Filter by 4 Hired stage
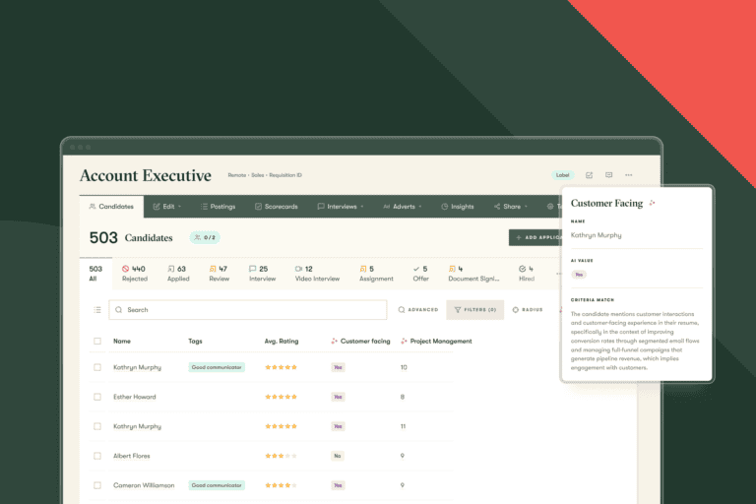 [x=527, y=274]
